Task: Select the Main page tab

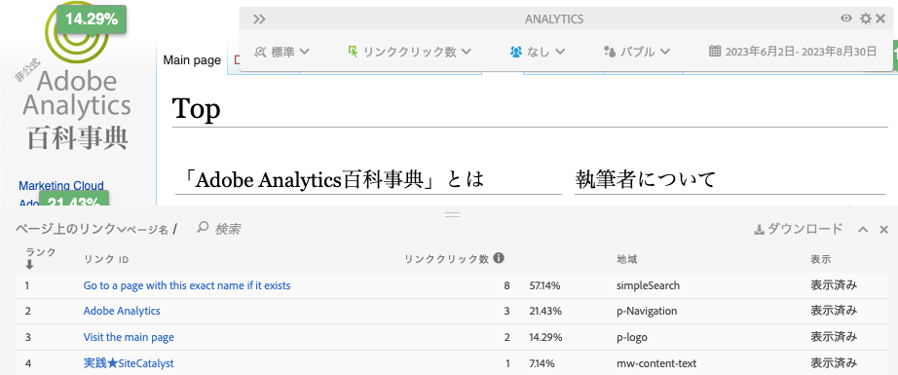Action: point(192,60)
